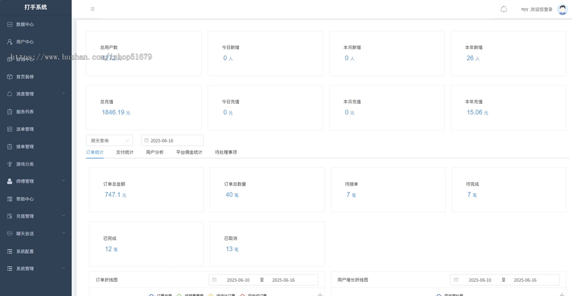Click the 总充值 value '1846.19 元'
The height and width of the screenshot is (296, 572).
[x=116, y=113]
